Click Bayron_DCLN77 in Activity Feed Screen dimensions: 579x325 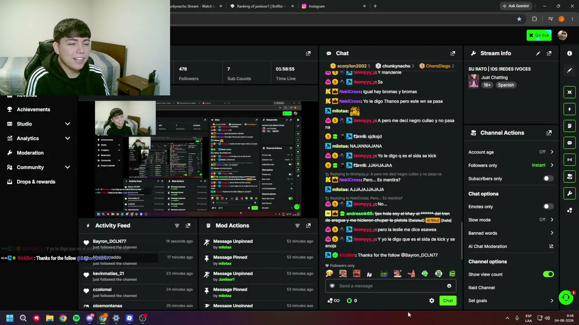tap(109, 241)
